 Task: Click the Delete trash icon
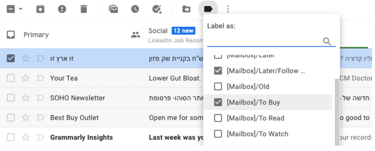[84, 10]
